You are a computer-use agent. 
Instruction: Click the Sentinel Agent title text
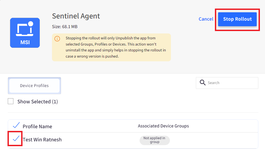coord(76,16)
